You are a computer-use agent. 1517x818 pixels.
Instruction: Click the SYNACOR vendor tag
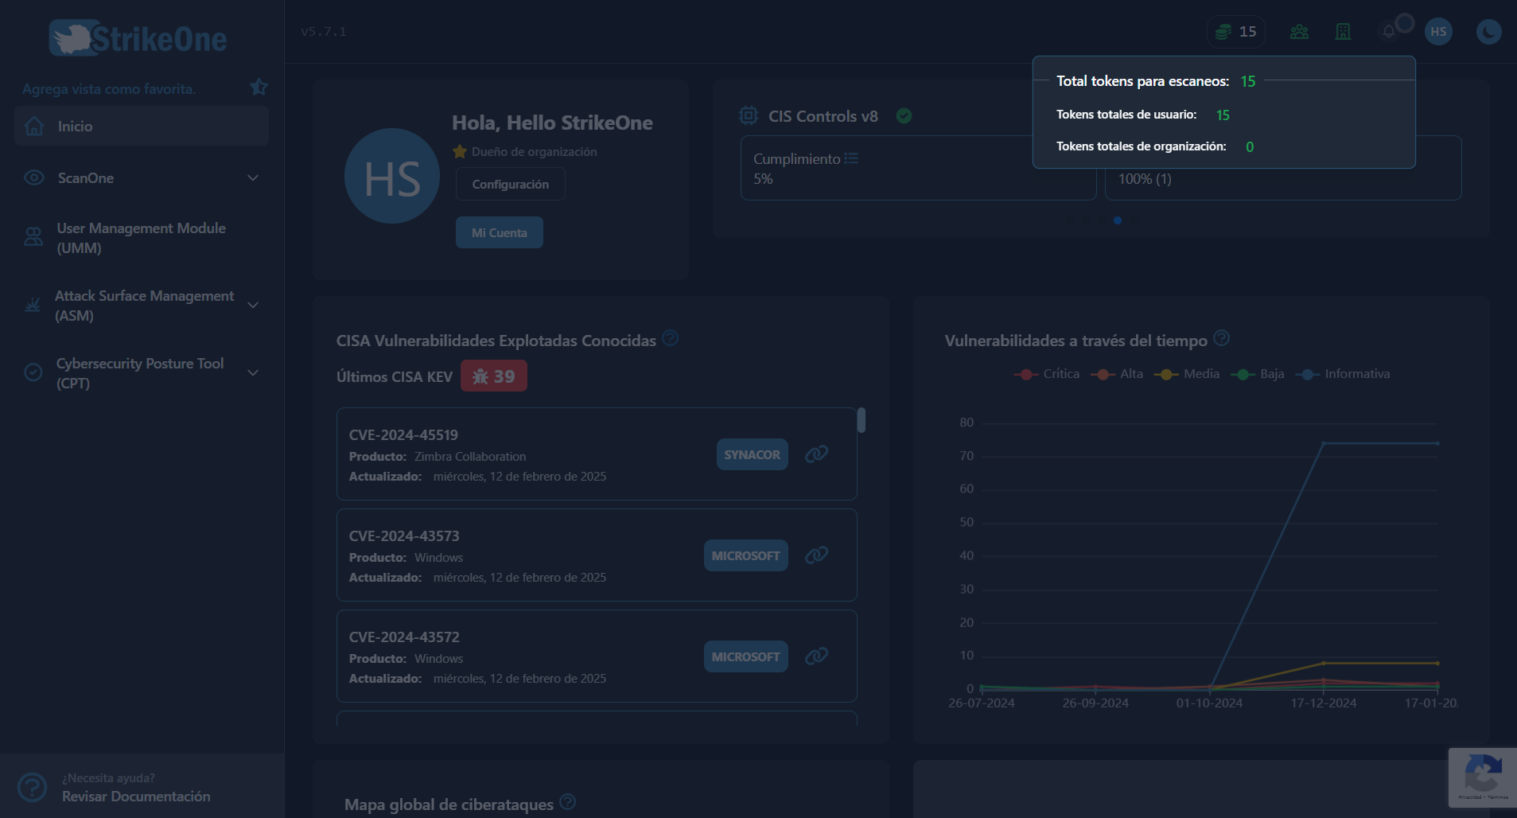coord(753,454)
